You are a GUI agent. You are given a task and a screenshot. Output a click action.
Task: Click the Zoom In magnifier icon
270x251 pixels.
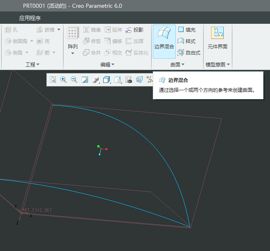[x=64, y=80]
